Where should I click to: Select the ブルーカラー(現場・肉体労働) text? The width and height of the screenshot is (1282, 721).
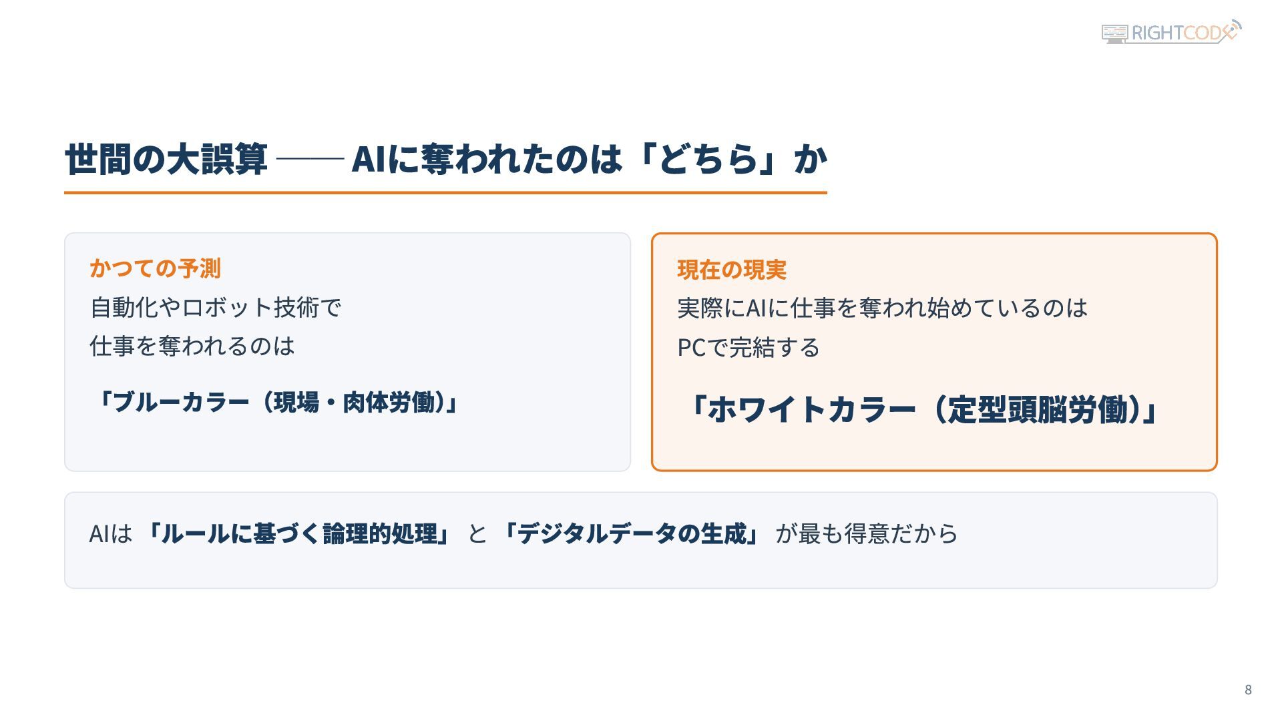[276, 403]
